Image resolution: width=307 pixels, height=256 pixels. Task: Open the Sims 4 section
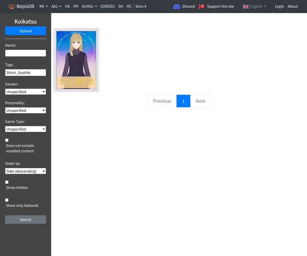[141, 6]
